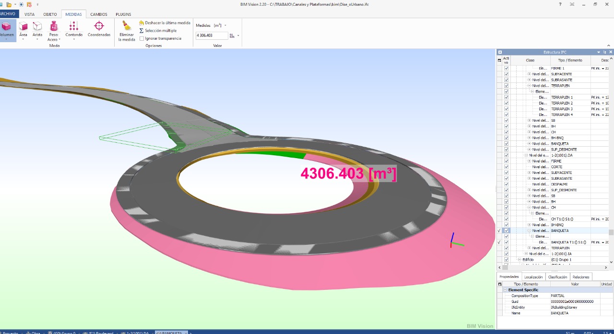Expand the SUBYACENTE tree node
Screen dimensions: 614x334
point(529,74)
